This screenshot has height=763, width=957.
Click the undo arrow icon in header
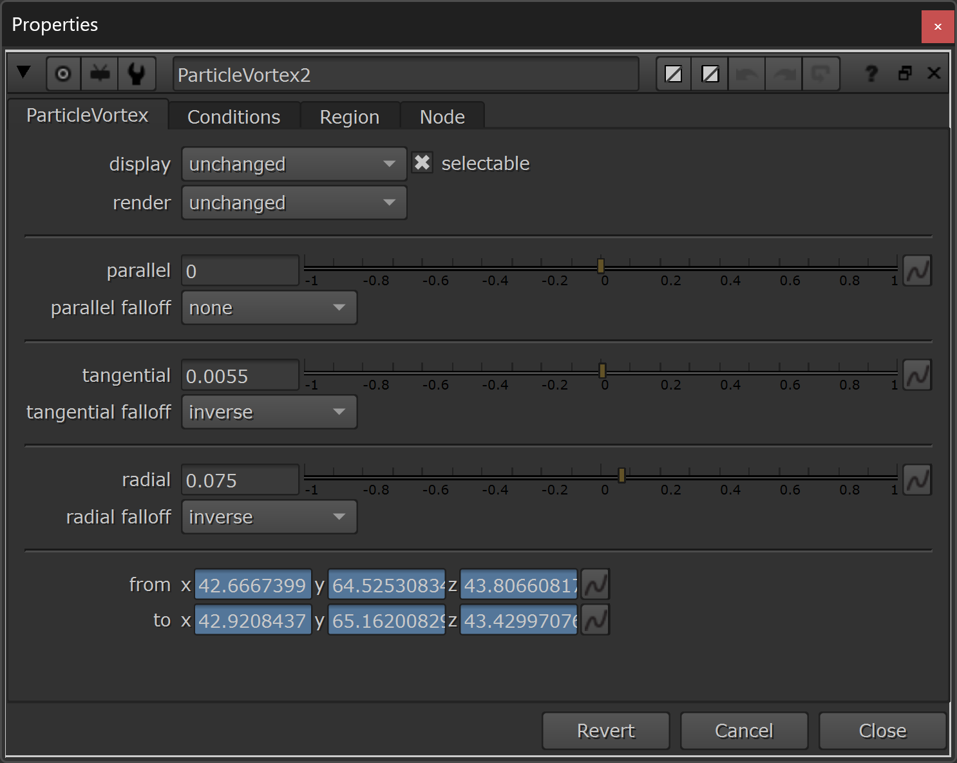point(747,74)
